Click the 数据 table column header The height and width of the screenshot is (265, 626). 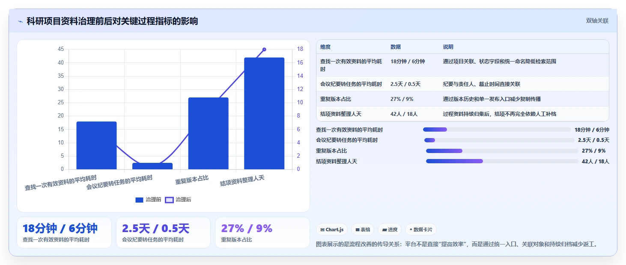click(396, 47)
